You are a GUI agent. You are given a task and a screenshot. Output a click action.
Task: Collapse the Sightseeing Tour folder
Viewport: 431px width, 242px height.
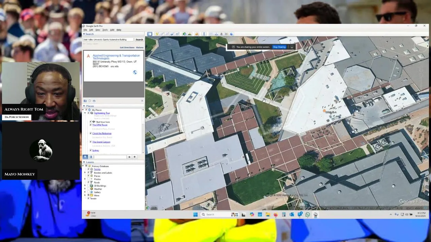click(86, 113)
